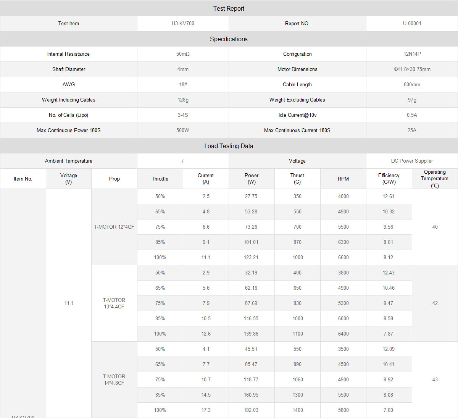Click the '87.69' power value
The width and height of the screenshot is (458, 418).
pyautogui.click(x=251, y=303)
